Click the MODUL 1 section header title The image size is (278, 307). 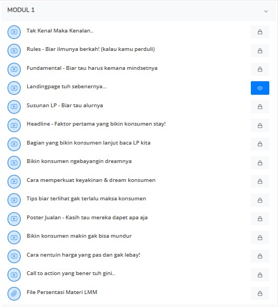coord(21,10)
